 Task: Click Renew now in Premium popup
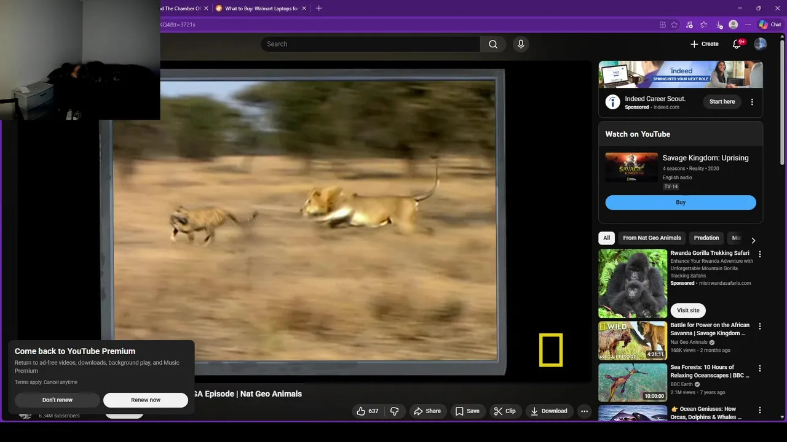pyautogui.click(x=146, y=400)
